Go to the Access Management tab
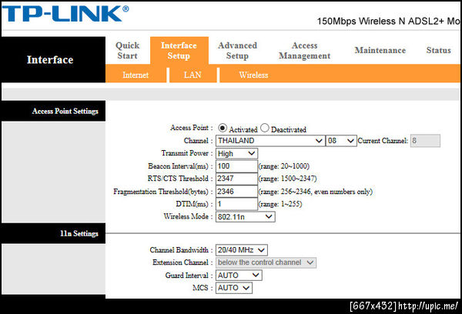This screenshot has width=462, height=314. (304, 50)
